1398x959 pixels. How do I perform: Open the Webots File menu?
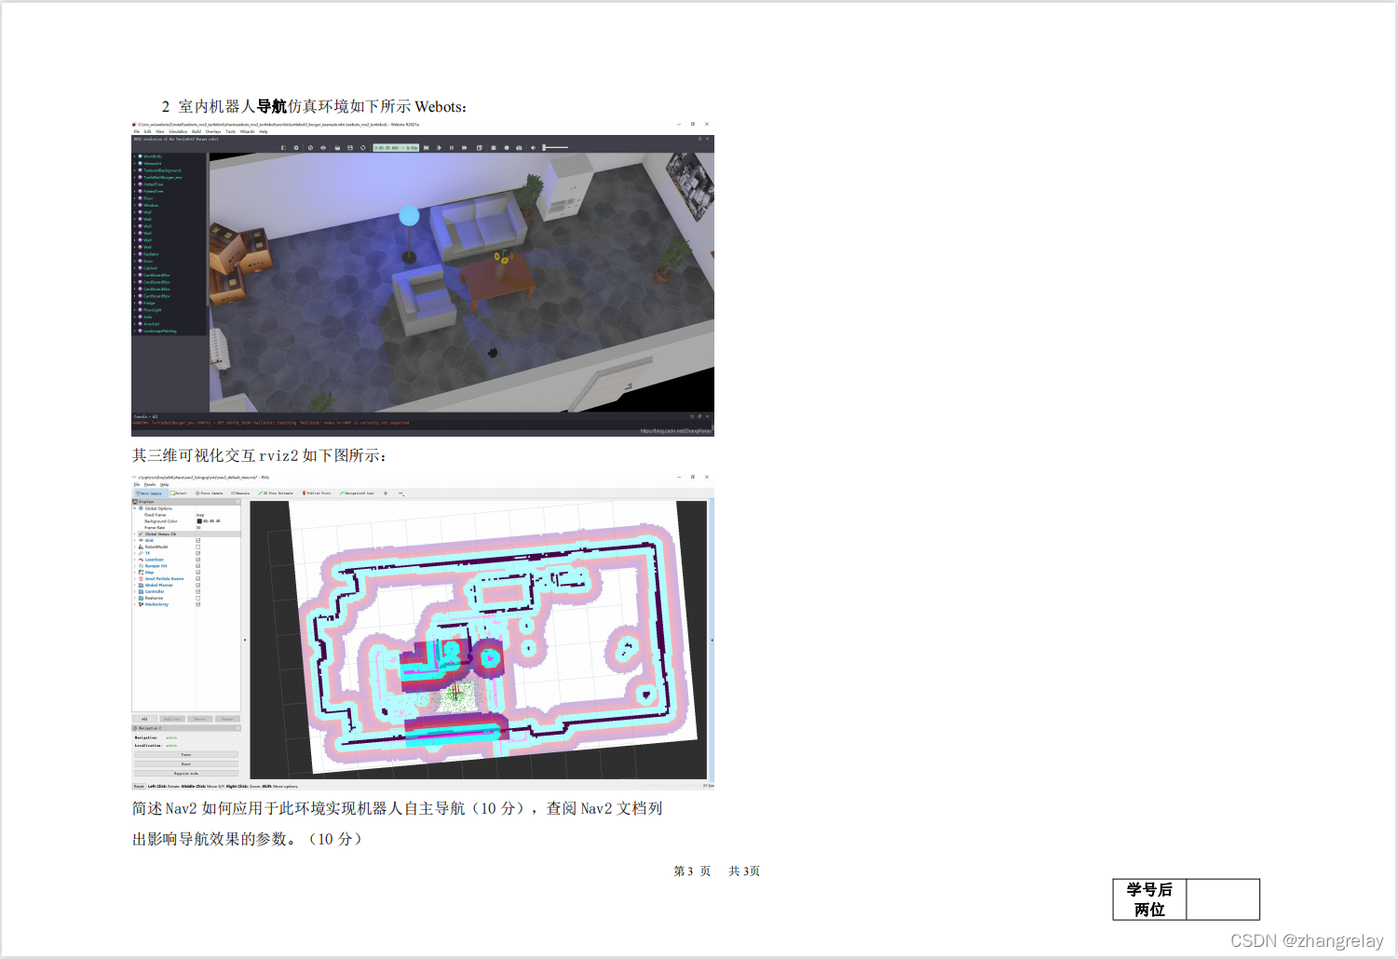click(137, 131)
